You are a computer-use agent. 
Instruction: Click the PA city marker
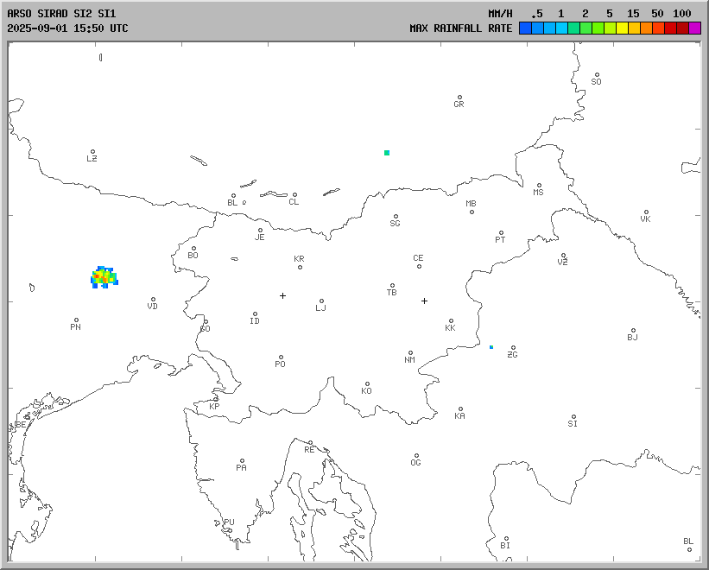[x=242, y=460]
